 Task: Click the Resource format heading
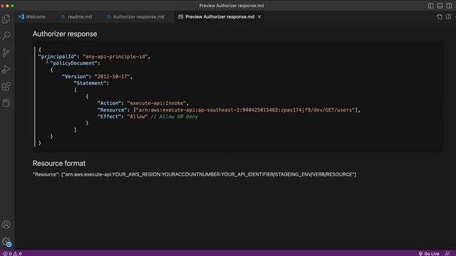pyautogui.click(x=58, y=164)
